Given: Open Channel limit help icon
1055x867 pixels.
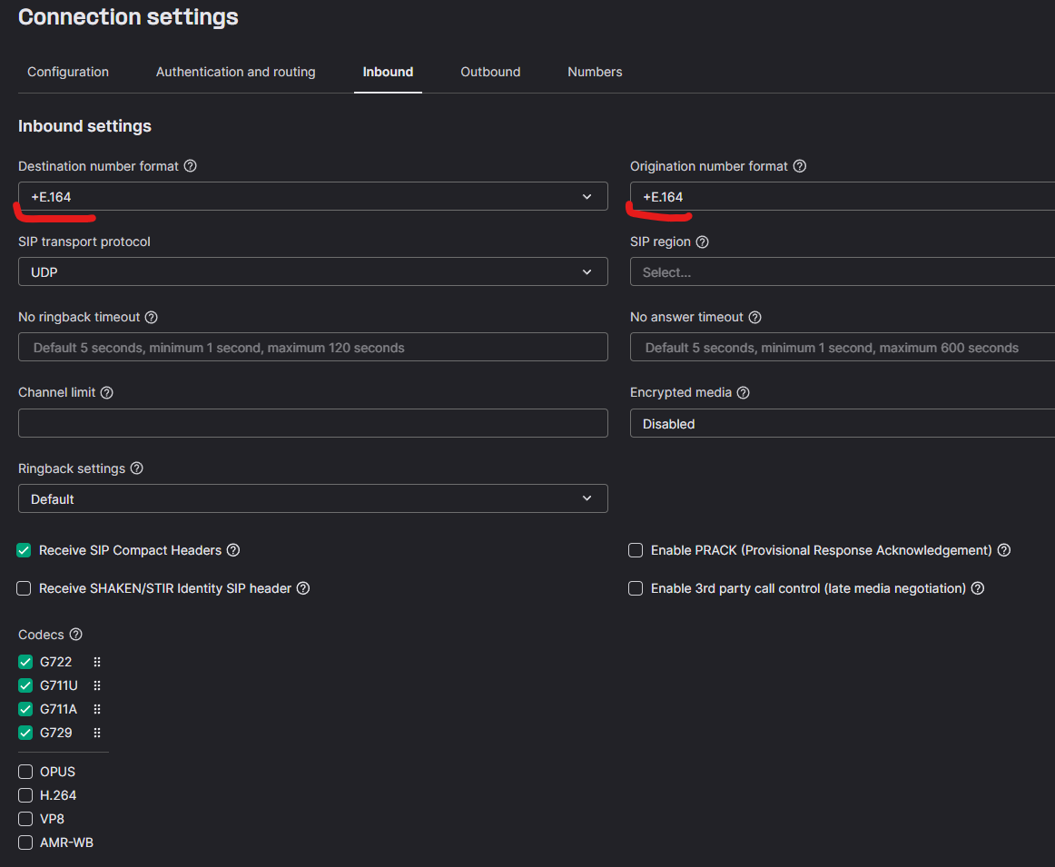Looking at the screenshot, I should (x=107, y=393).
